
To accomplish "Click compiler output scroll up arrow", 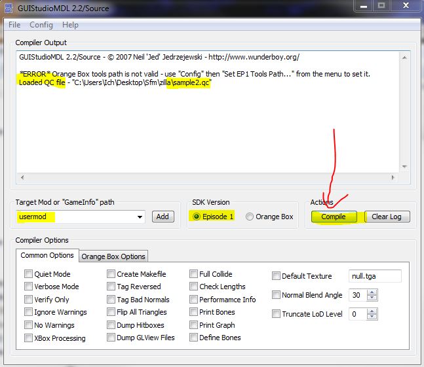I will tap(404, 58).
